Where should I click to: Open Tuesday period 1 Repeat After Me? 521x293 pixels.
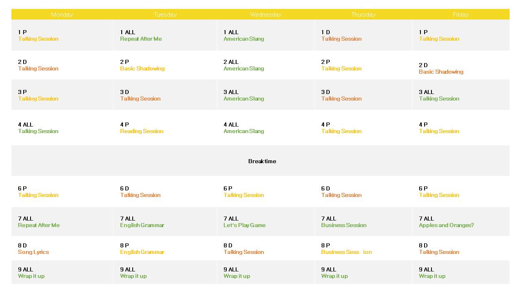coord(140,39)
